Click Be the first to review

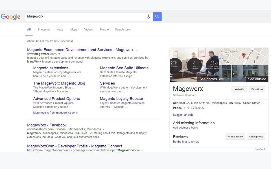(186, 142)
